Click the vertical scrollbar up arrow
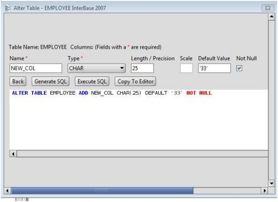 click(272, 17)
